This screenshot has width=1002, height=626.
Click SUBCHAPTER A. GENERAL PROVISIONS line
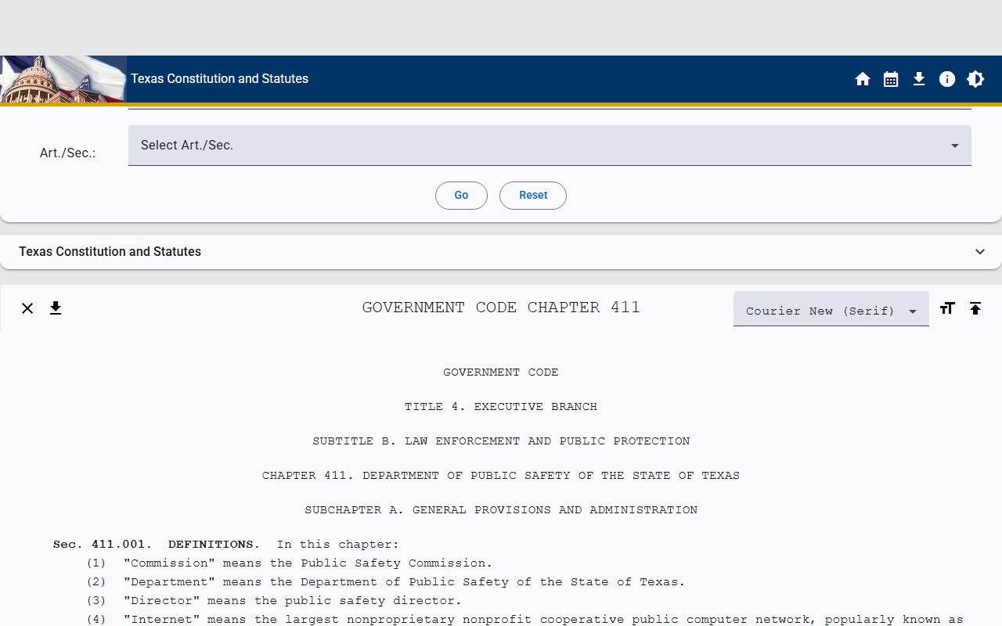click(501, 510)
